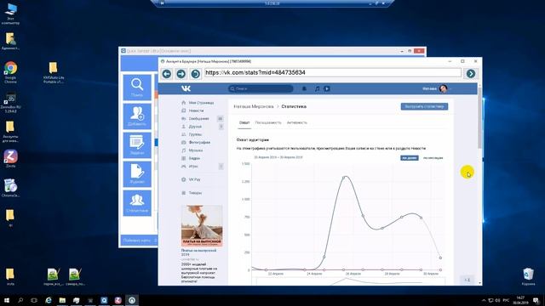This screenshot has width=545, height=306.
Task: Open VK Pay in sidebar
Action: coord(195,179)
